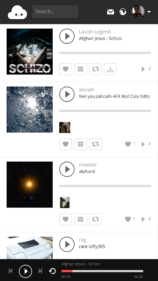Open the Schizo album artwork thumbnail
158x281 pixels.
pos(29,52)
